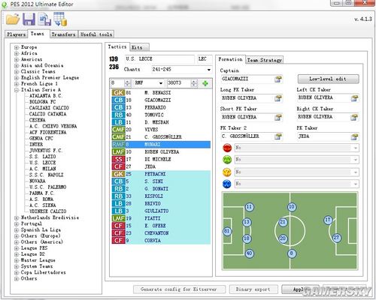Click the PK Taker player picker icon
This screenshot has height=300, width=376.
354,136
